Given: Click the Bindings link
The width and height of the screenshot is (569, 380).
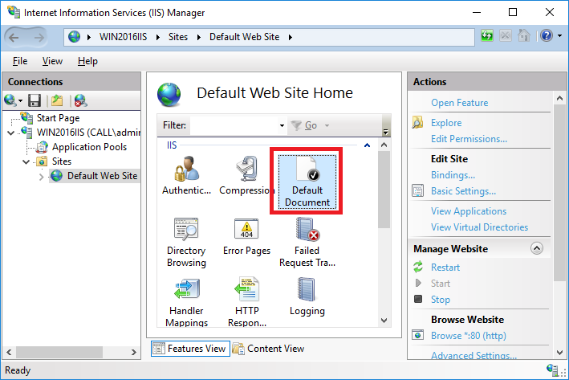Looking at the screenshot, I should click(453, 175).
